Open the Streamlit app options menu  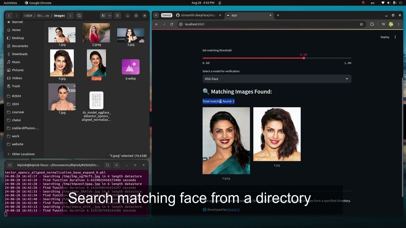click(395, 37)
